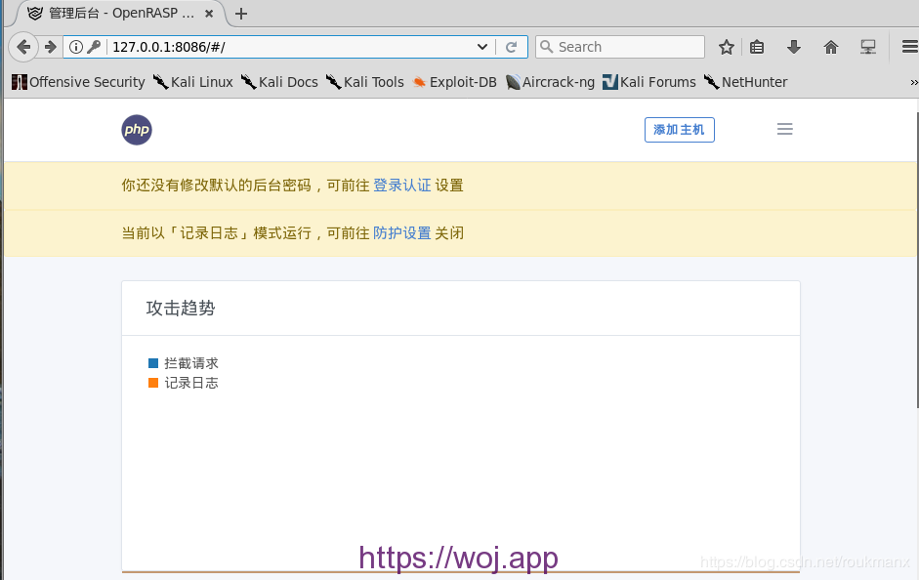
Task: Open the OpenRASP page hamburger menu
Action: 785,129
